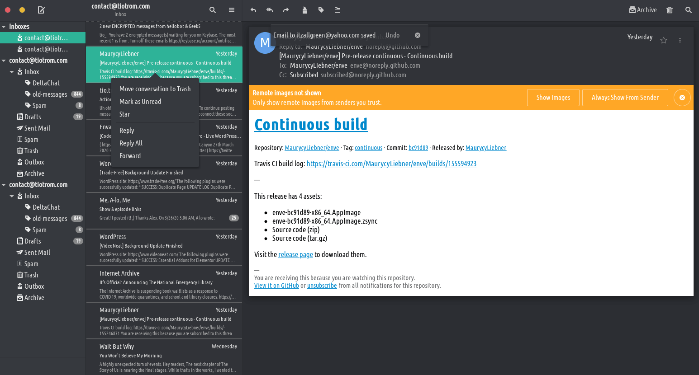Choose Move conversation to Trash
Image resolution: width=699 pixels, height=375 pixels.
(155, 89)
